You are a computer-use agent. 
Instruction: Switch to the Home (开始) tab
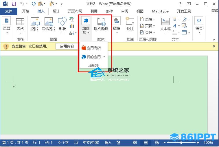[26, 11]
